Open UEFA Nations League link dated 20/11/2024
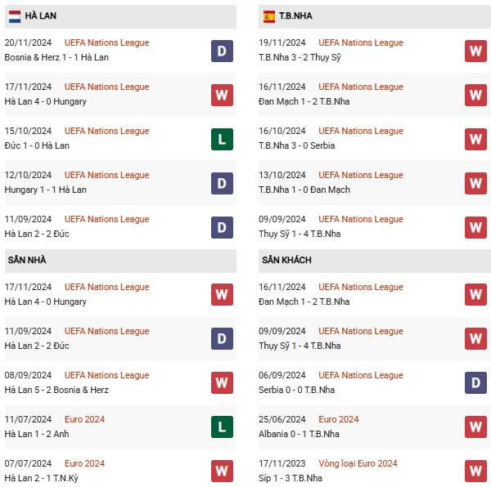The height and width of the screenshot is (487, 491). click(106, 42)
